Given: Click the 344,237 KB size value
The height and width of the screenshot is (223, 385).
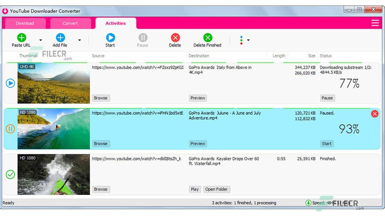Looking at the screenshot, I should pyautogui.click(x=305, y=67).
